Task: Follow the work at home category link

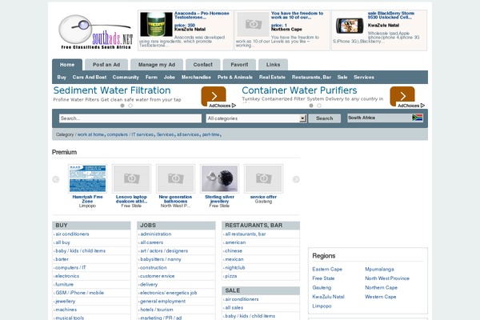Action: click(x=90, y=134)
